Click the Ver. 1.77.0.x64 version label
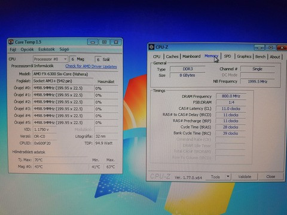 point(188,177)
